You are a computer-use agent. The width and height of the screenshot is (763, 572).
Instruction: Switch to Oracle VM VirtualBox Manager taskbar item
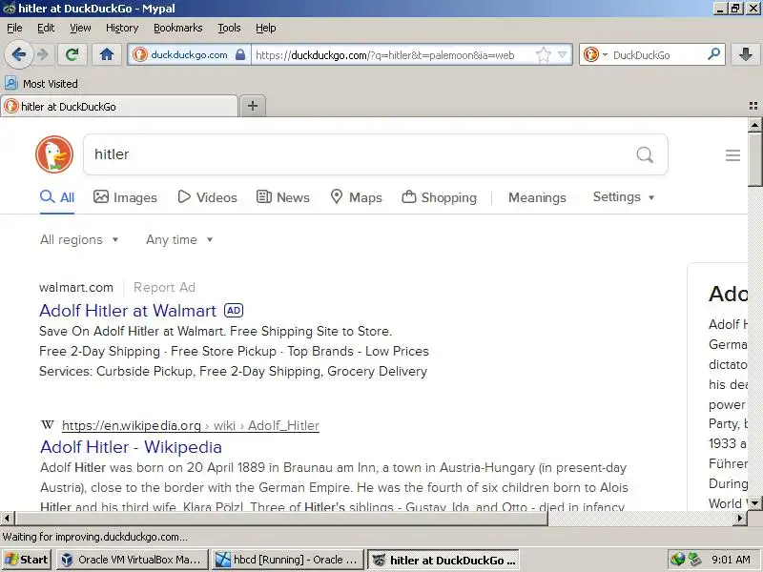133,560
